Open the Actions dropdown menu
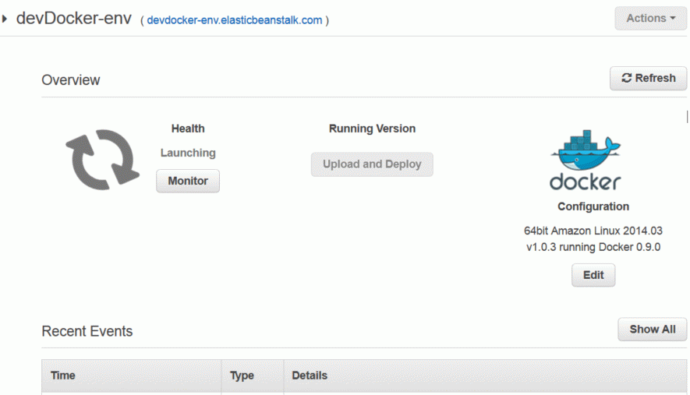 tap(650, 19)
